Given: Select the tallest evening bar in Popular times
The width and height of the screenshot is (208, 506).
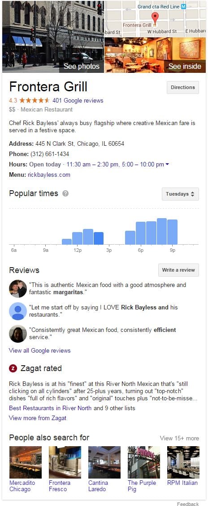Looking at the screenshot, I should point(162,231).
